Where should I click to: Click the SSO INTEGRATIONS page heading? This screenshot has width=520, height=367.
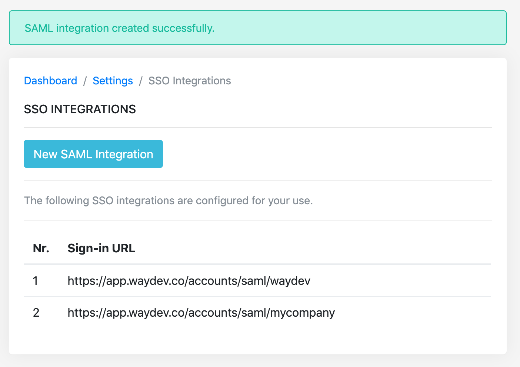pyautogui.click(x=80, y=109)
